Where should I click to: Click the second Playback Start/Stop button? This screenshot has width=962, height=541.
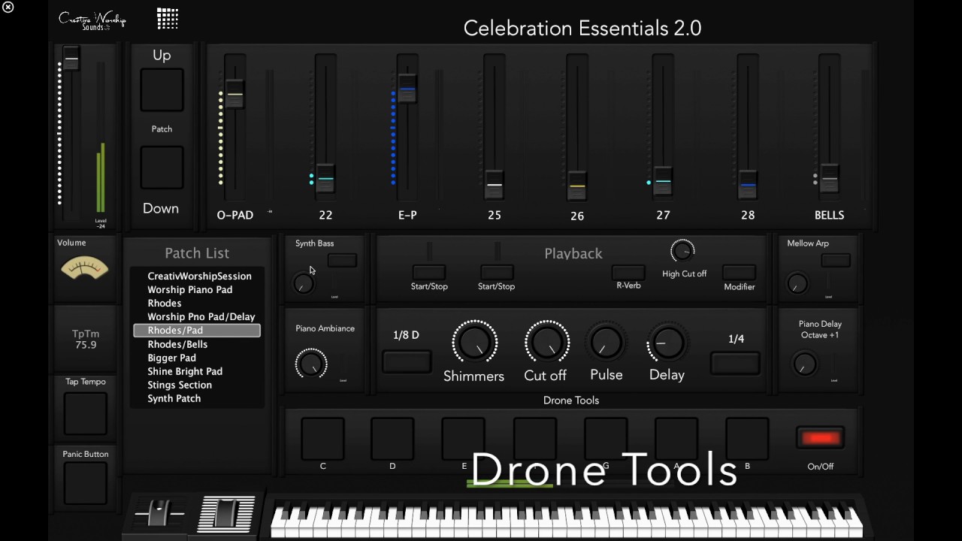(496, 272)
